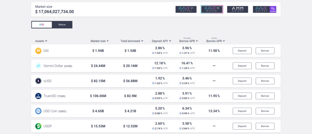The width and height of the screenshot is (312, 134).
Task: Switch currency display to USD
Action: [x=42, y=25]
